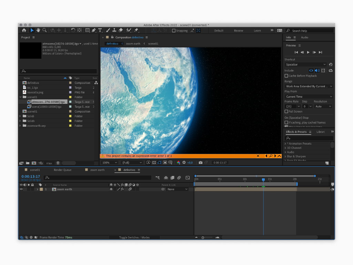Select the Puppet Pin tool
This screenshot has height=265, width=353.
click(136, 30)
